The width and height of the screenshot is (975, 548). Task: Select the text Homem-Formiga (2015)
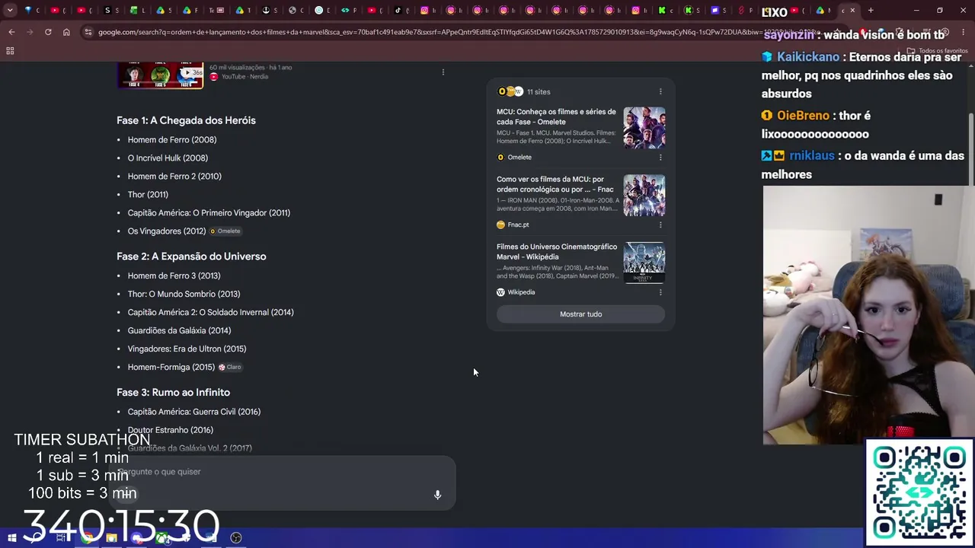171,368
